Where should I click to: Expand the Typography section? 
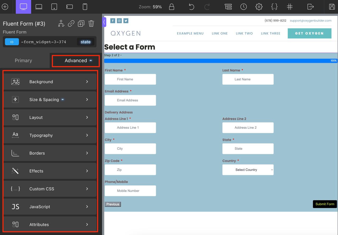pos(50,135)
